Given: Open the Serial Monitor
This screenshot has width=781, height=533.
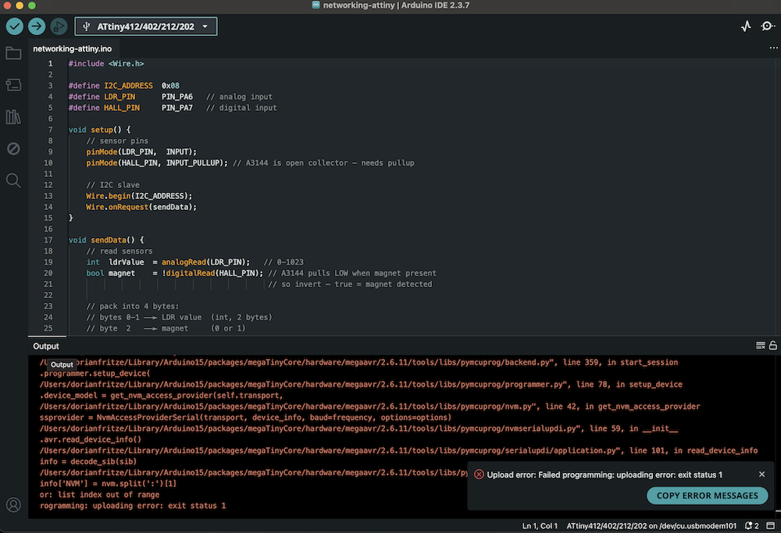Looking at the screenshot, I should pos(768,27).
